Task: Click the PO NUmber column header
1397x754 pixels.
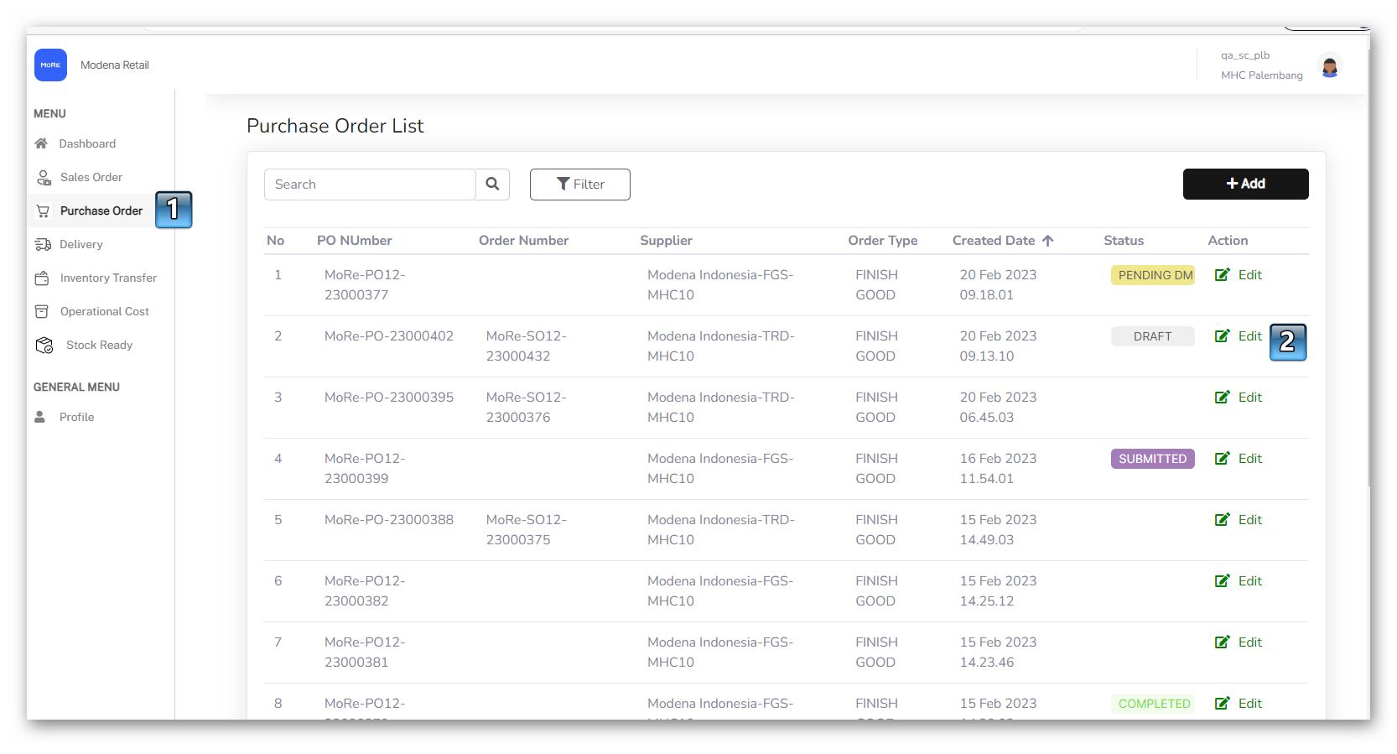Action: point(354,241)
